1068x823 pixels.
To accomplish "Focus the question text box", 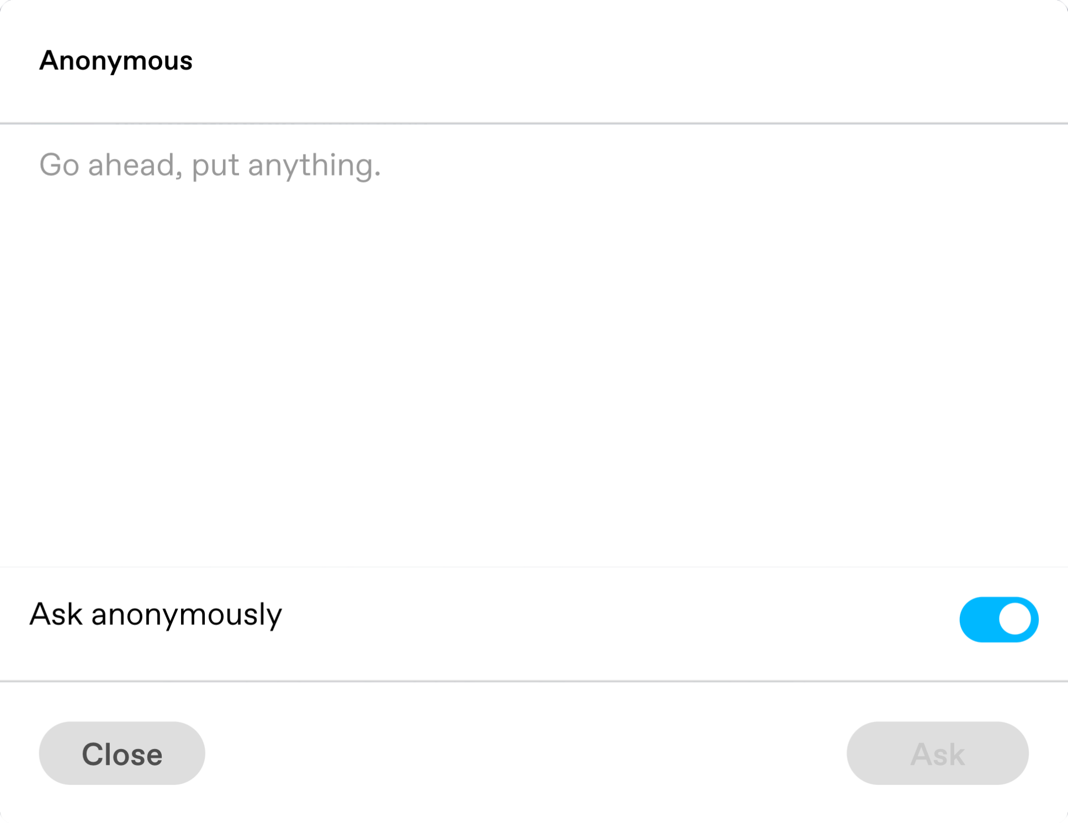I will coord(534,345).
